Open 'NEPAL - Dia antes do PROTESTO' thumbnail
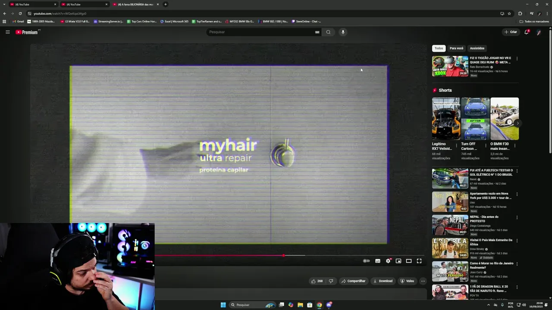 (450, 225)
